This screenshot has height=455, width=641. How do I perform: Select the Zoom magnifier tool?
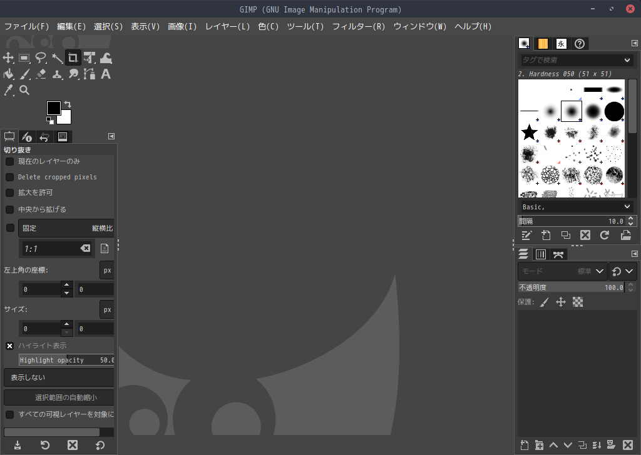[24, 90]
